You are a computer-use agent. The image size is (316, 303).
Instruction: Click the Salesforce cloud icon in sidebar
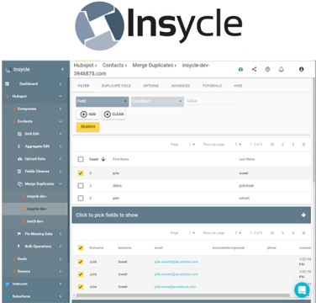point(8,296)
